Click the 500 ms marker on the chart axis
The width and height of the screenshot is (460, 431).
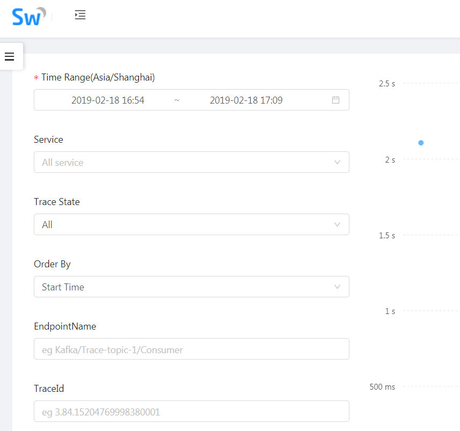click(x=381, y=386)
